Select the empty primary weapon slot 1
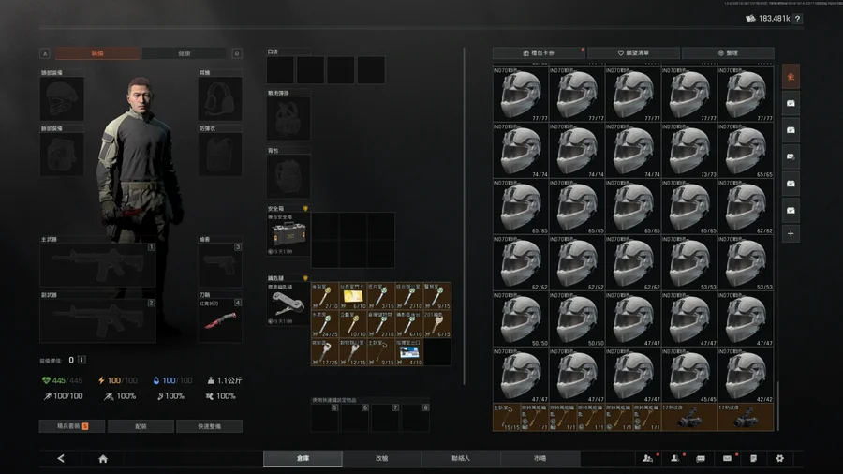This screenshot has height=474, width=843. pyautogui.click(x=97, y=265)
